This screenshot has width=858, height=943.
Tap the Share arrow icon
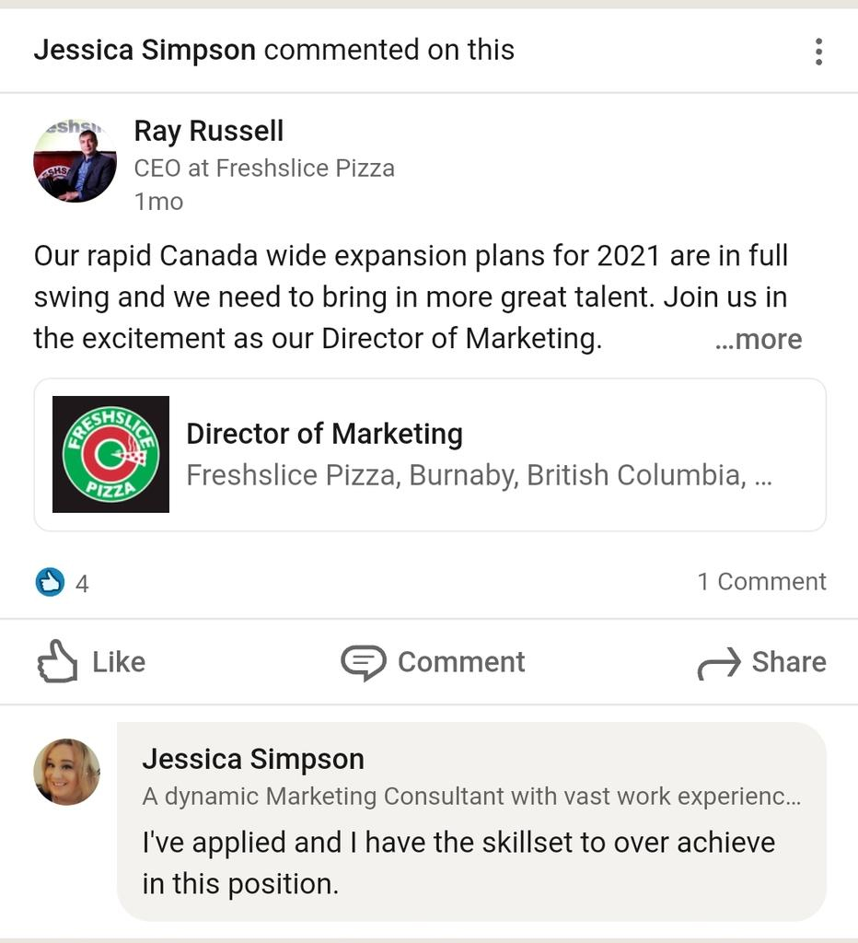pos(719,663)
